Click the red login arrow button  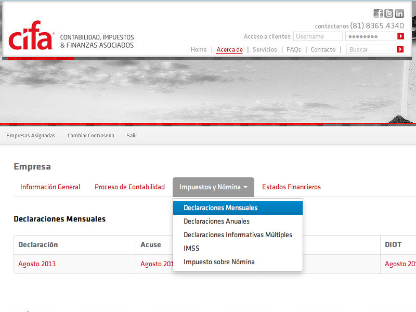click(x=400, y=36)
